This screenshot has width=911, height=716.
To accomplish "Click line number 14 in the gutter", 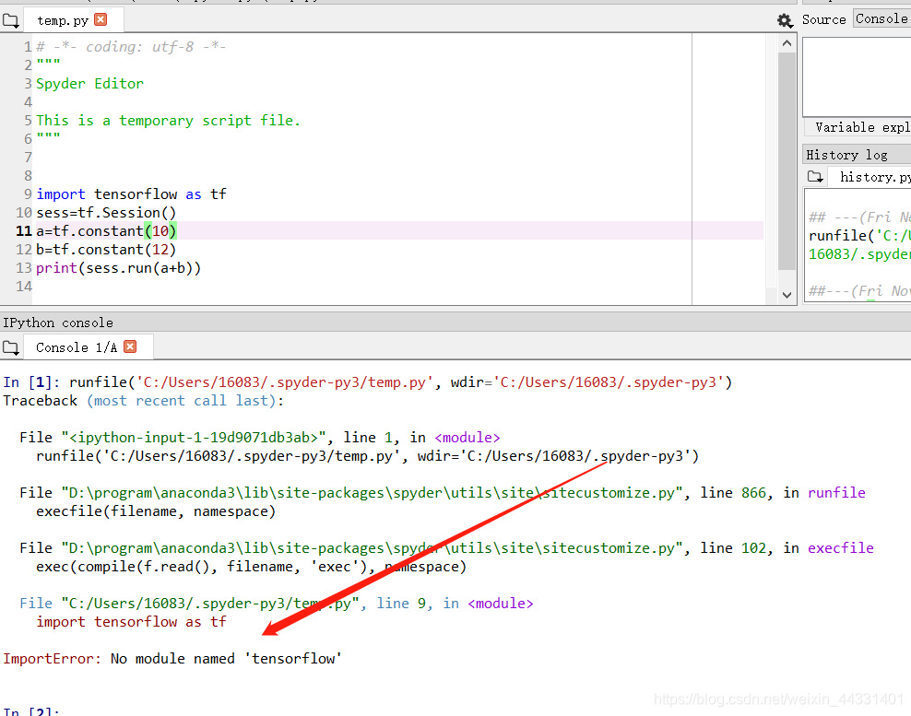I will [24, 287].
